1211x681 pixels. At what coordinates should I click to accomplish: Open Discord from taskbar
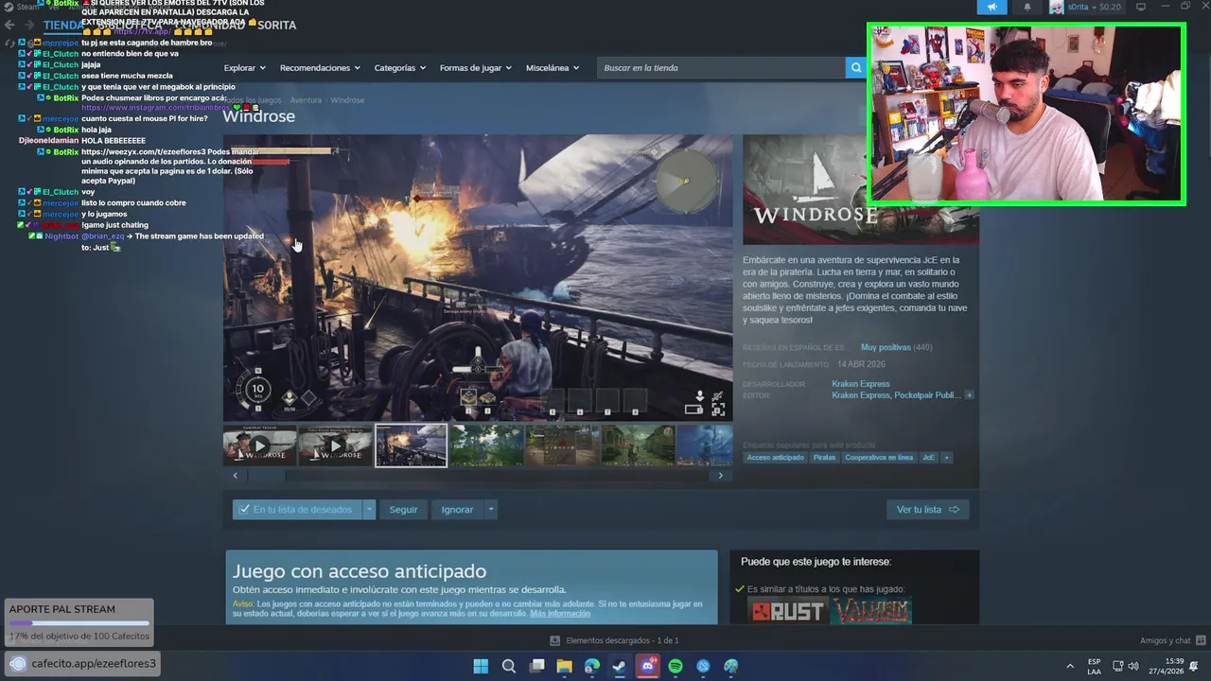(x=647, y=666)
